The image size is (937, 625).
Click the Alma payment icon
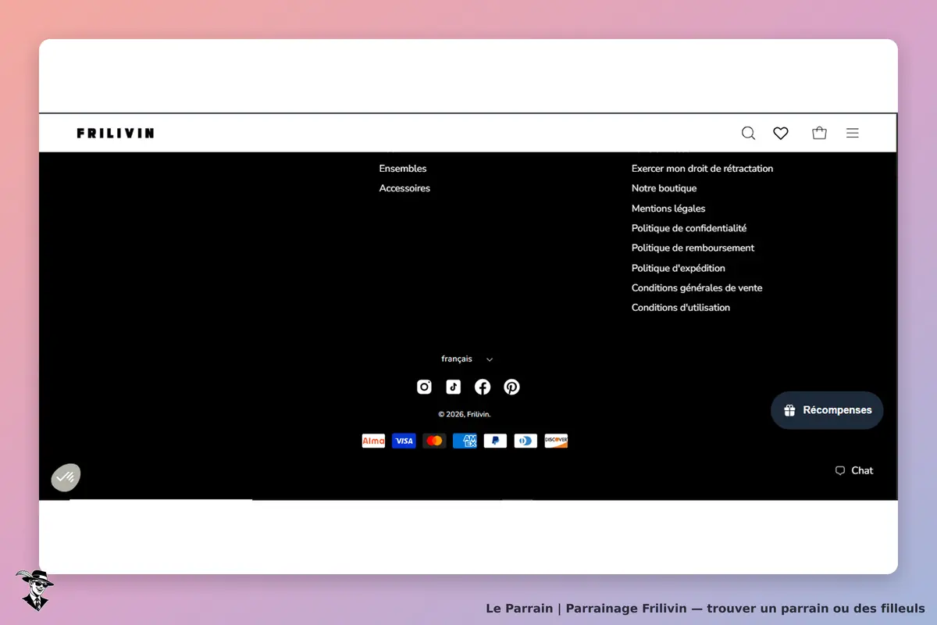pyautogui.click(x=373, y=441)
